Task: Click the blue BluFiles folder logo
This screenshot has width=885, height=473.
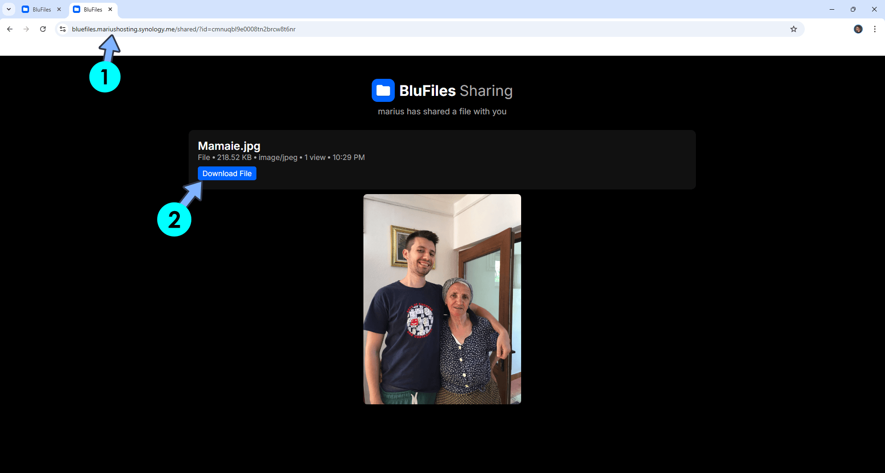Action: (383, 90)
